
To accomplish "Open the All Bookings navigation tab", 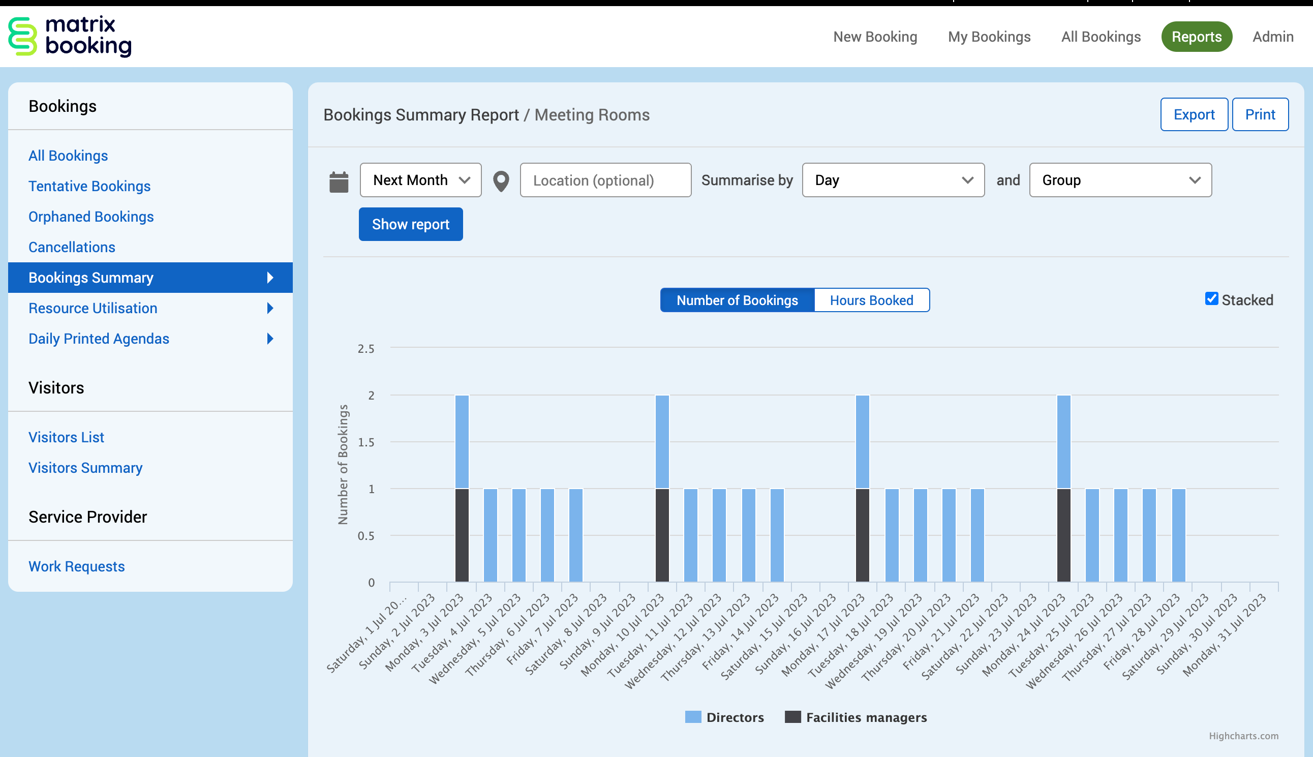I will tap(1101, 37).
